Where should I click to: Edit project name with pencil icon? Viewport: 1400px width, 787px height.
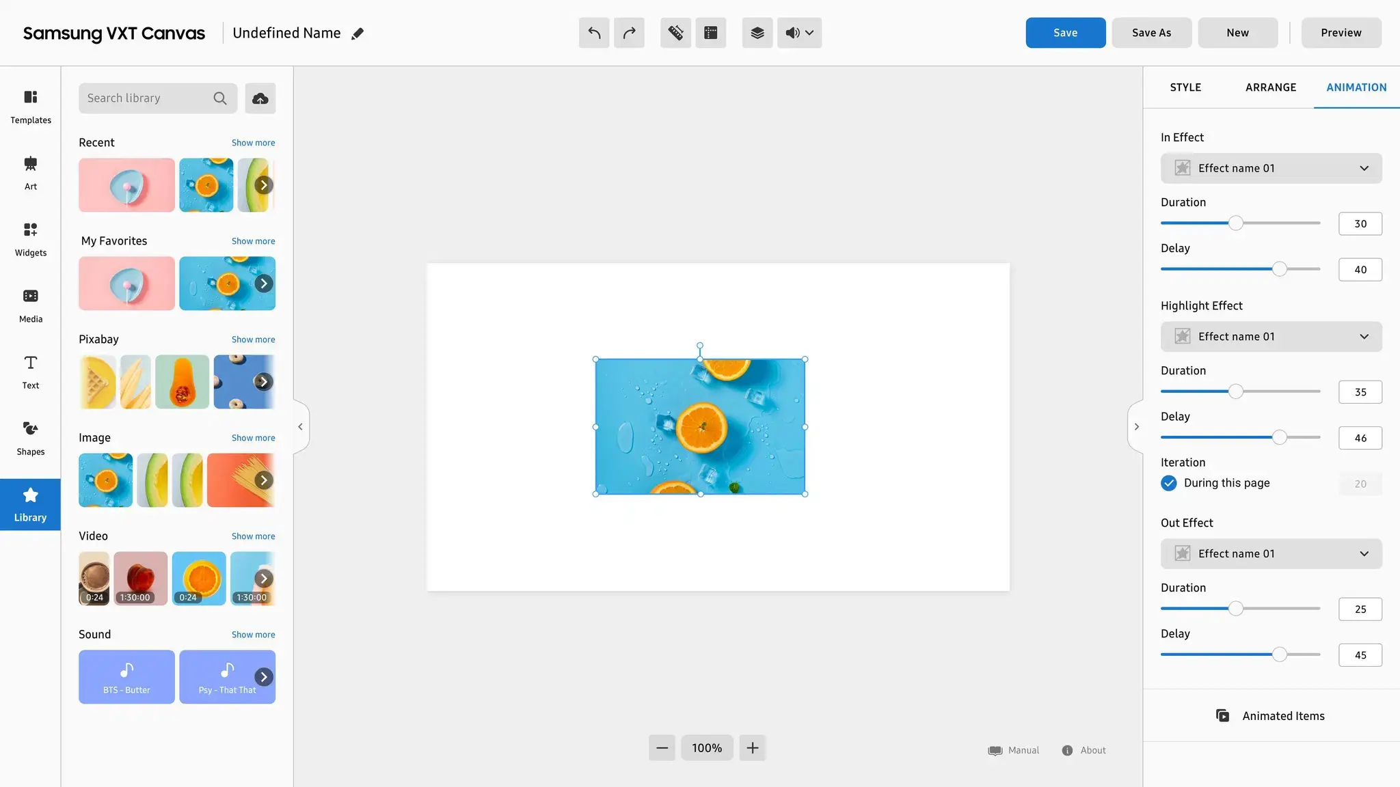click(x=358, y=33)
